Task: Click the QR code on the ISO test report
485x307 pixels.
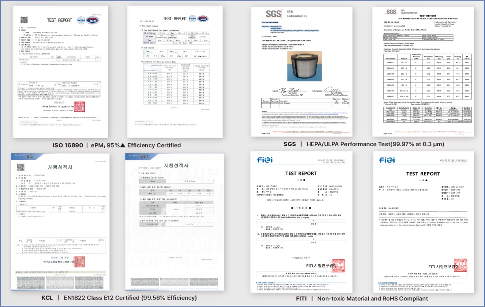Action: [24, 20]
